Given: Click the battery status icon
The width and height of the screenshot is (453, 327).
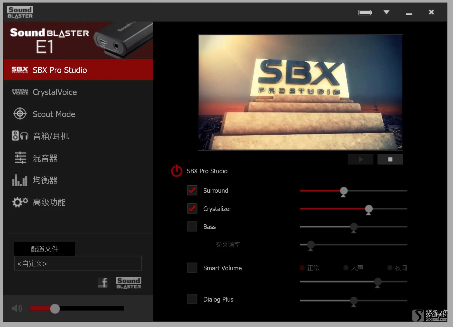Looking at the screenshot, I should (365, 12).
